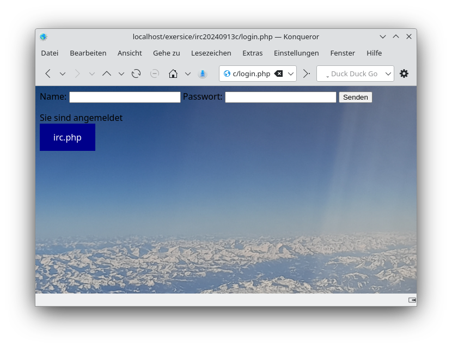Click the back navigation arrow
The width and height of the screenshot is (452, 348).
[47, 74]
